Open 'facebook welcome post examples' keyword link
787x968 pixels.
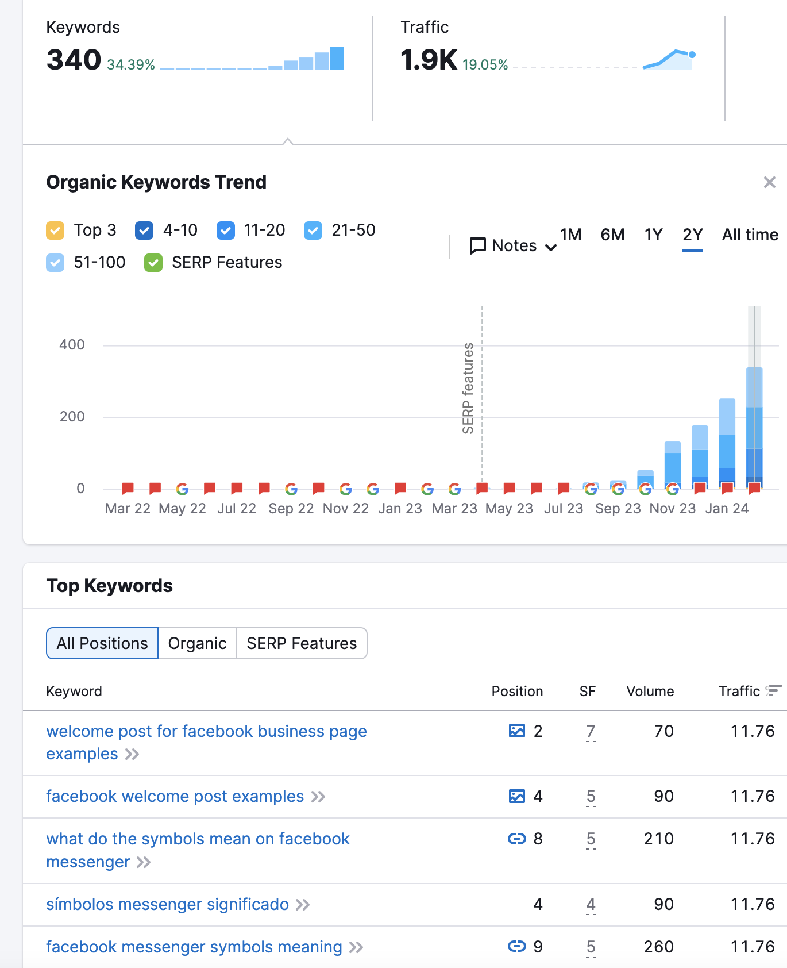pos(175,797)
